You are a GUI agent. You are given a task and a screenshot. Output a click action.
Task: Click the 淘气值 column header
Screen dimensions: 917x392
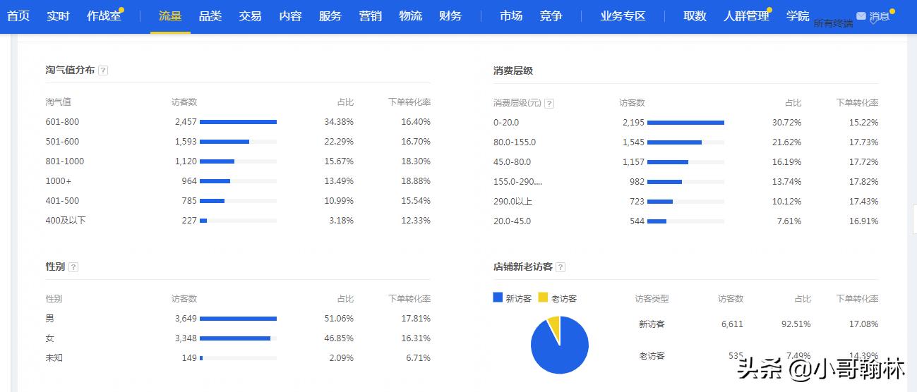click(x=59, y=102)
